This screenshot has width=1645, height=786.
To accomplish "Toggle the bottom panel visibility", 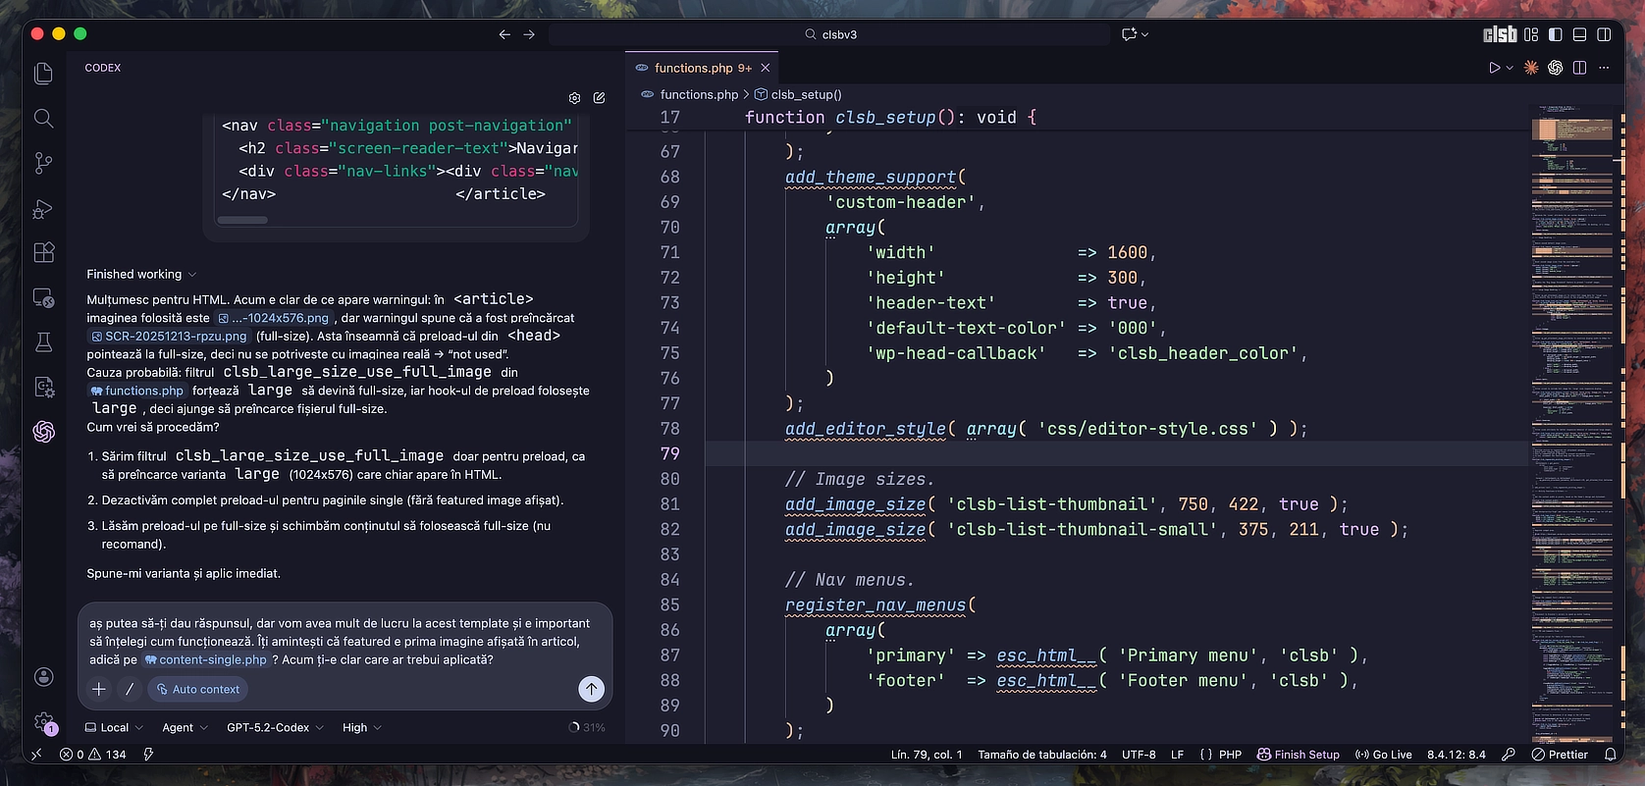I will 1579,34.
